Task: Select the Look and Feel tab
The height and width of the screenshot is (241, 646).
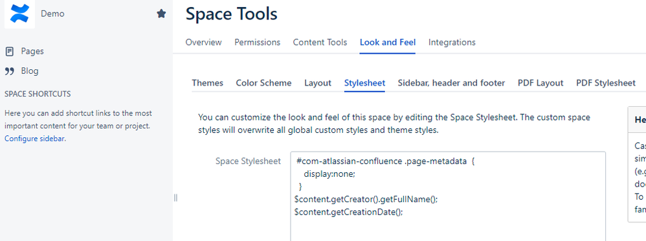Action: (x=388, y=42)
